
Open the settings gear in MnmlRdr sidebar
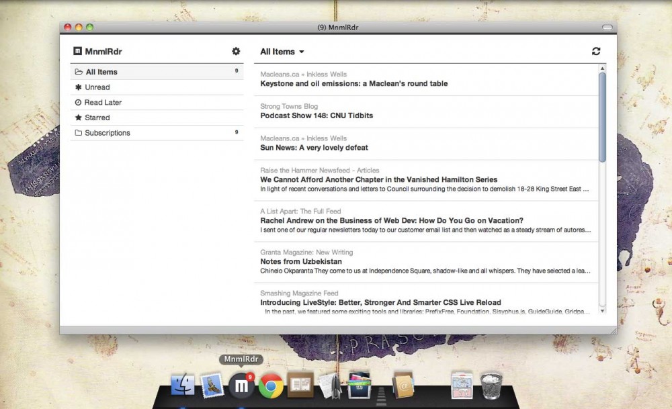(236, 52)
